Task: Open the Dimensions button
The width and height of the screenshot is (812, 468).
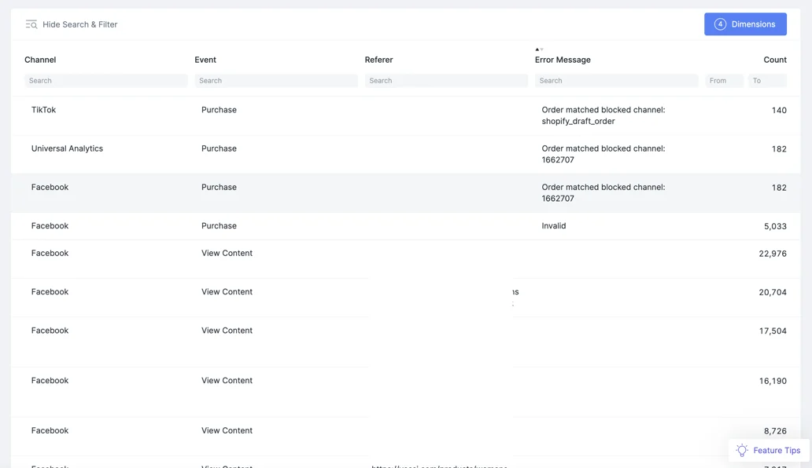Action: click(x=745, y=24)
